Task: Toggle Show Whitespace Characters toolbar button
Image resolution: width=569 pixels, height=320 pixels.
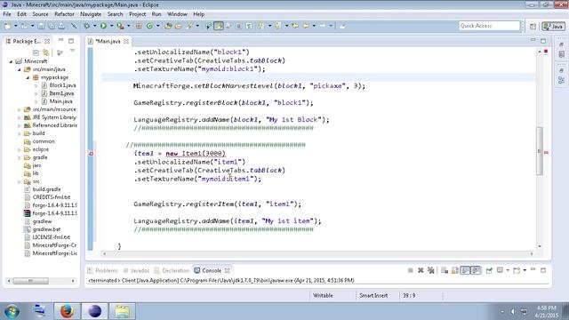Action: (x=249, y=26)
